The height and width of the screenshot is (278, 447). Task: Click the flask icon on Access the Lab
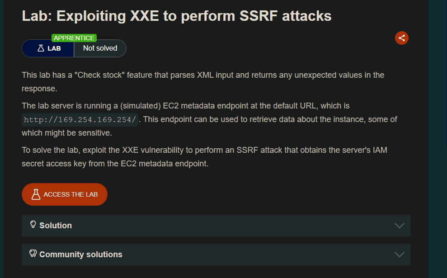tap(36, 194)
